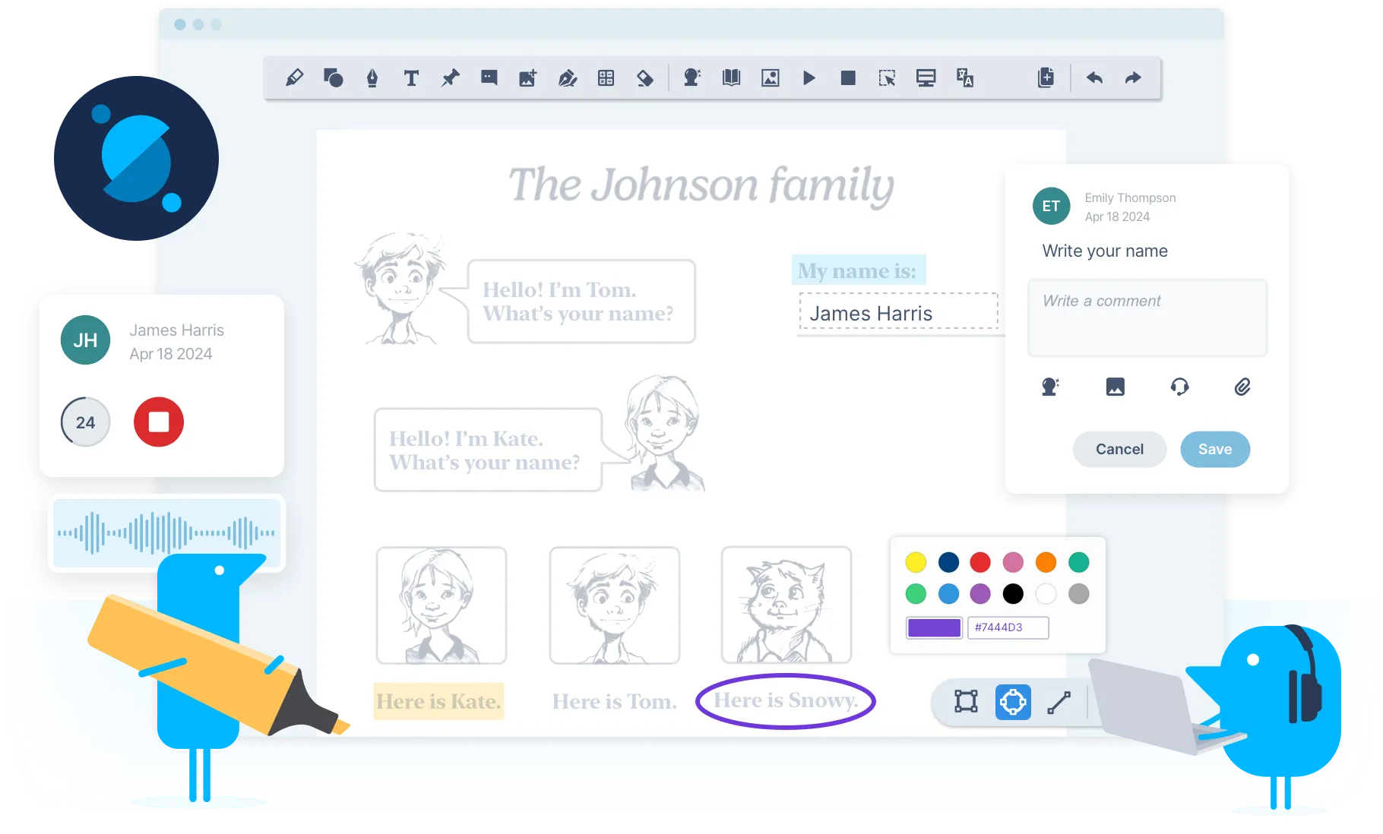Pick the green color swatch
This screenshot has height=834, width=1383.
click(x=916, y=593)
